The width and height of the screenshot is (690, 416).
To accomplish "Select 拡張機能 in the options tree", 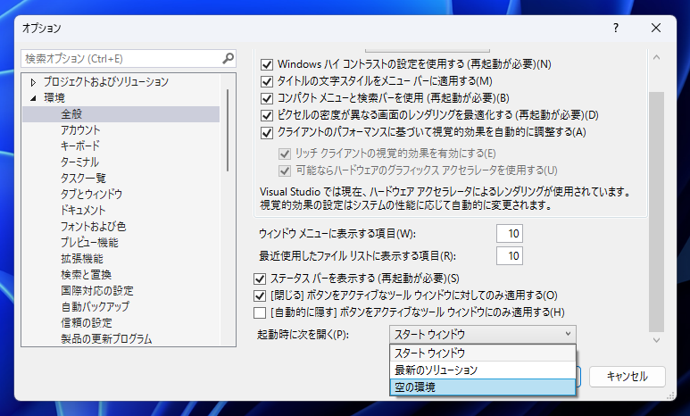I will [82, 258].
